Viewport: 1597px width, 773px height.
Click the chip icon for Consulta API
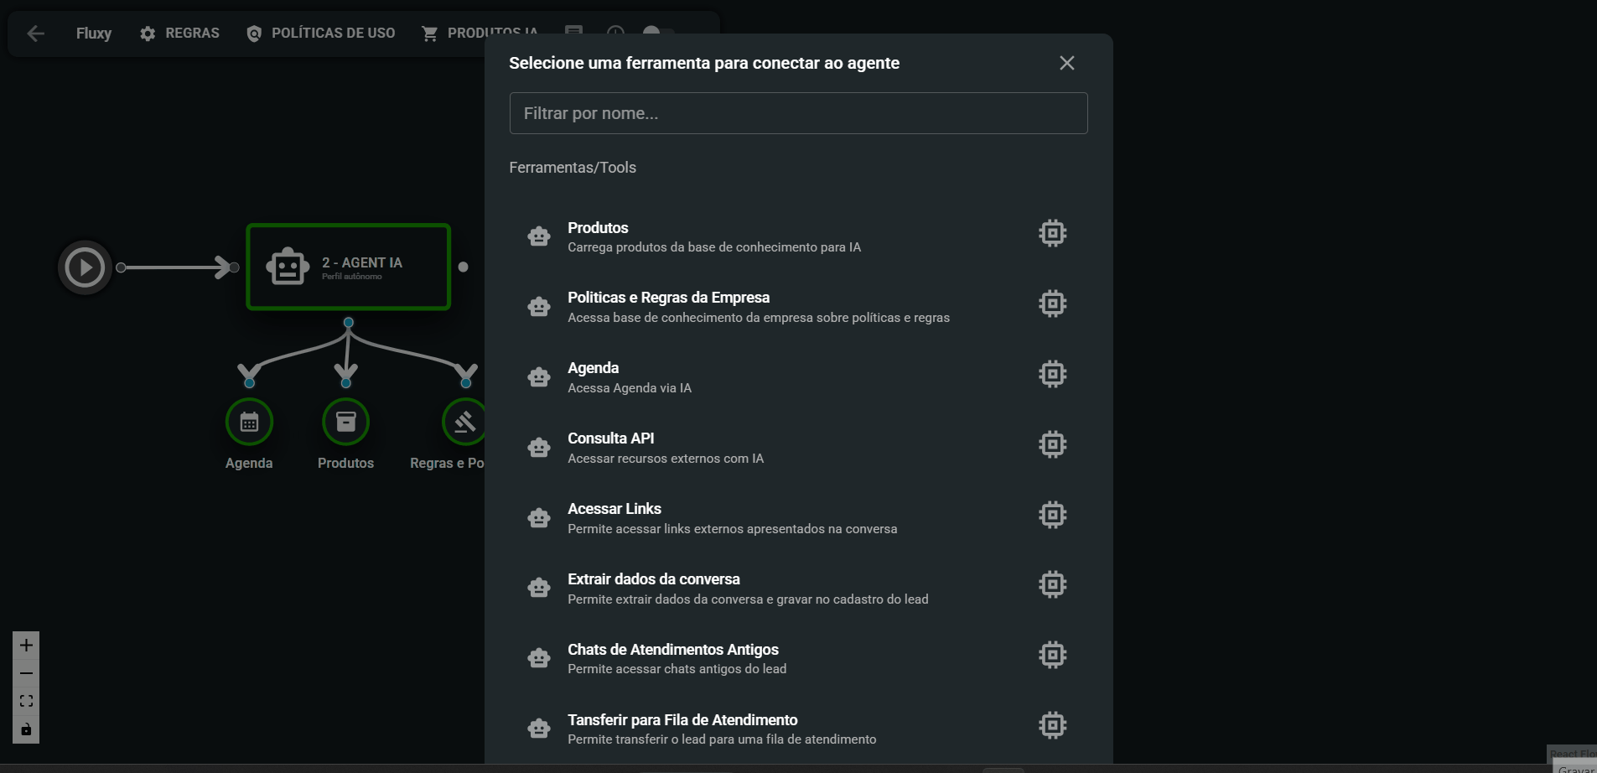tap(1052, 444)
